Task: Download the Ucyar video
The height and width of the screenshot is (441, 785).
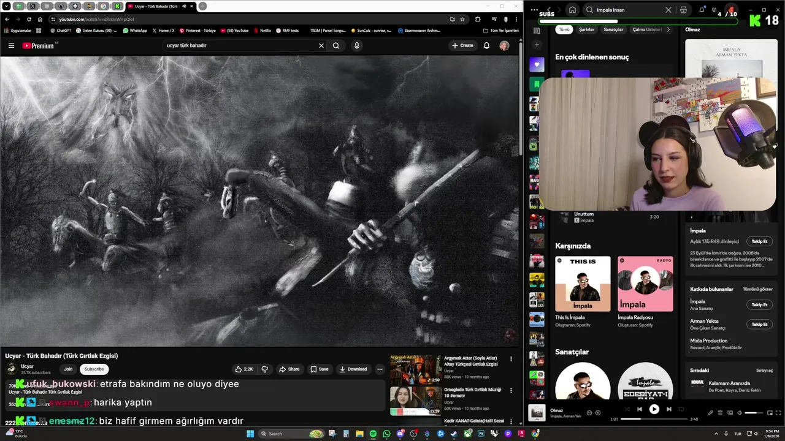Action: [x=353, y=369]
